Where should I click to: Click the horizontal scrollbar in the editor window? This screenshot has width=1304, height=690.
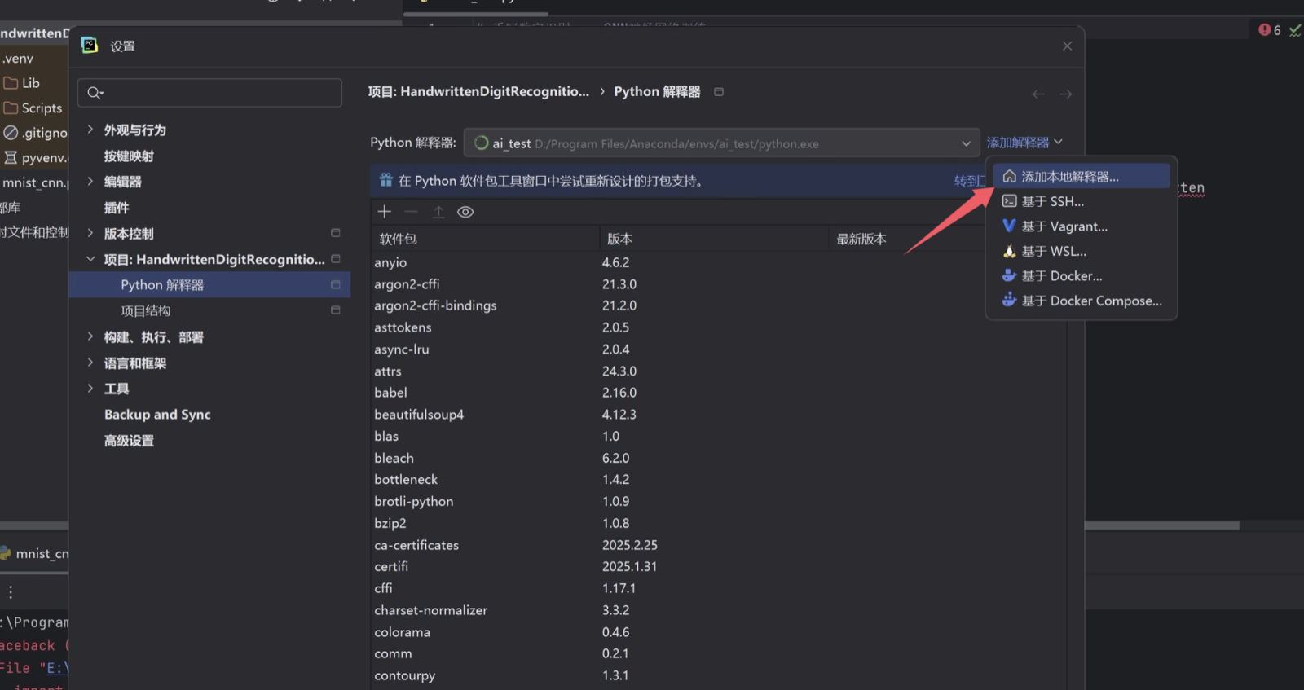click(1161, 525)
